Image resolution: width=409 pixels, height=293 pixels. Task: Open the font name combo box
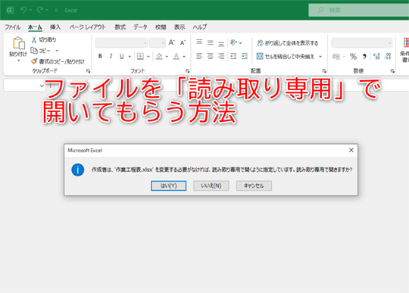click(121, 42)
